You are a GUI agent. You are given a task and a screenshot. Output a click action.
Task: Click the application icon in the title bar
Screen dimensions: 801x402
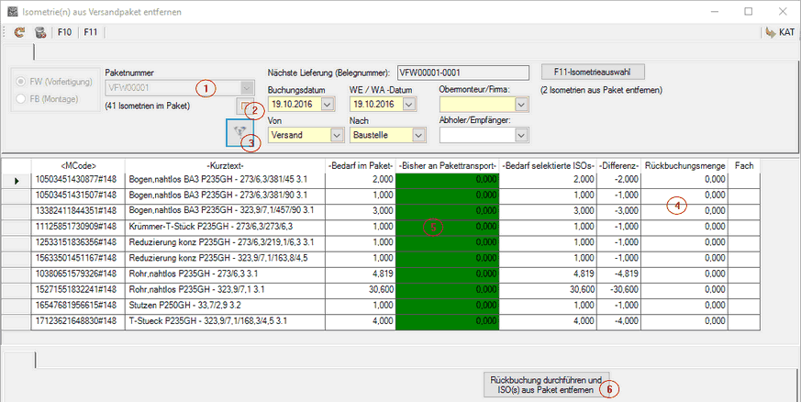11,11
